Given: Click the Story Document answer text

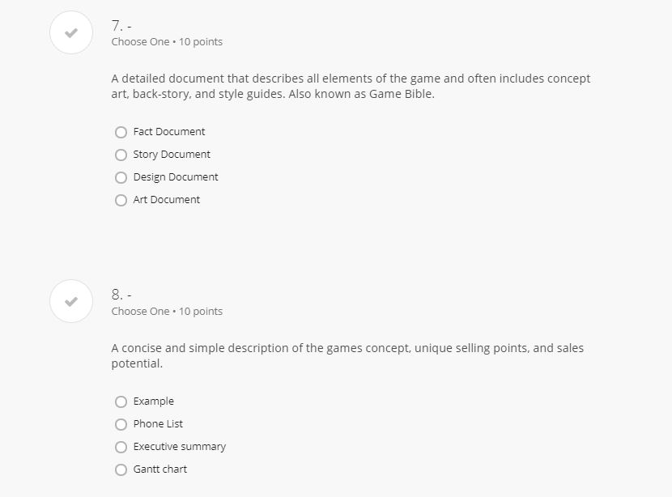Looking at the screenshot, I should [x=172, y=155].
